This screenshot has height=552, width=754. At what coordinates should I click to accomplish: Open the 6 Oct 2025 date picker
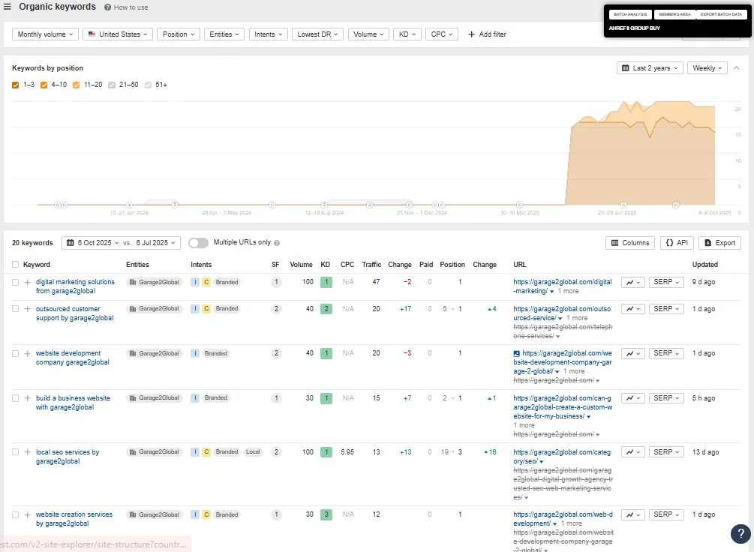click(x=94, y=243)
